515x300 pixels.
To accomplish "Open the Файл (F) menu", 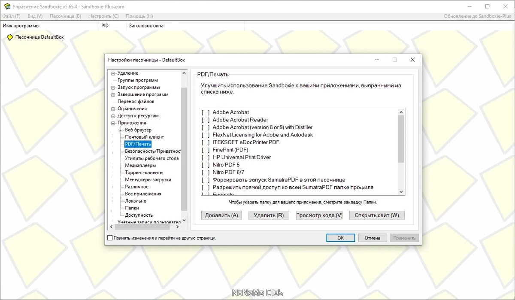I will pyautogui.click(x=12, y=16).
